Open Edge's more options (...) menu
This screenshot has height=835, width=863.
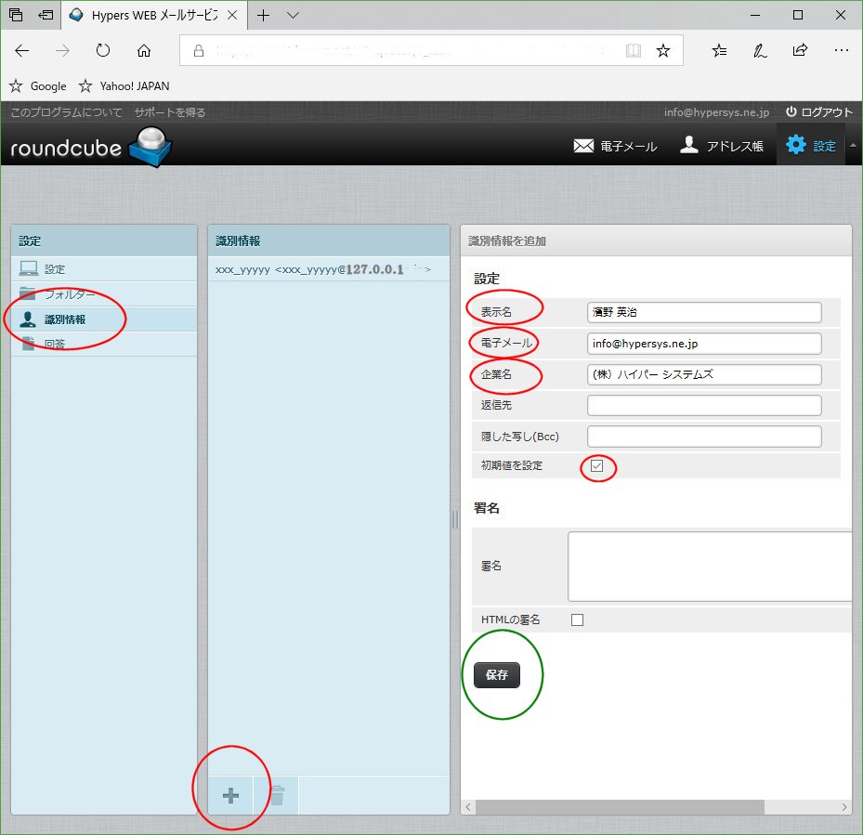842,51
